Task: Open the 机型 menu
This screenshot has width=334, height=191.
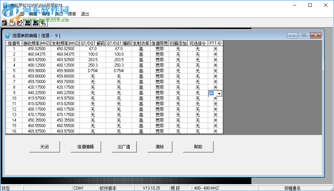Action: point(20,14)
